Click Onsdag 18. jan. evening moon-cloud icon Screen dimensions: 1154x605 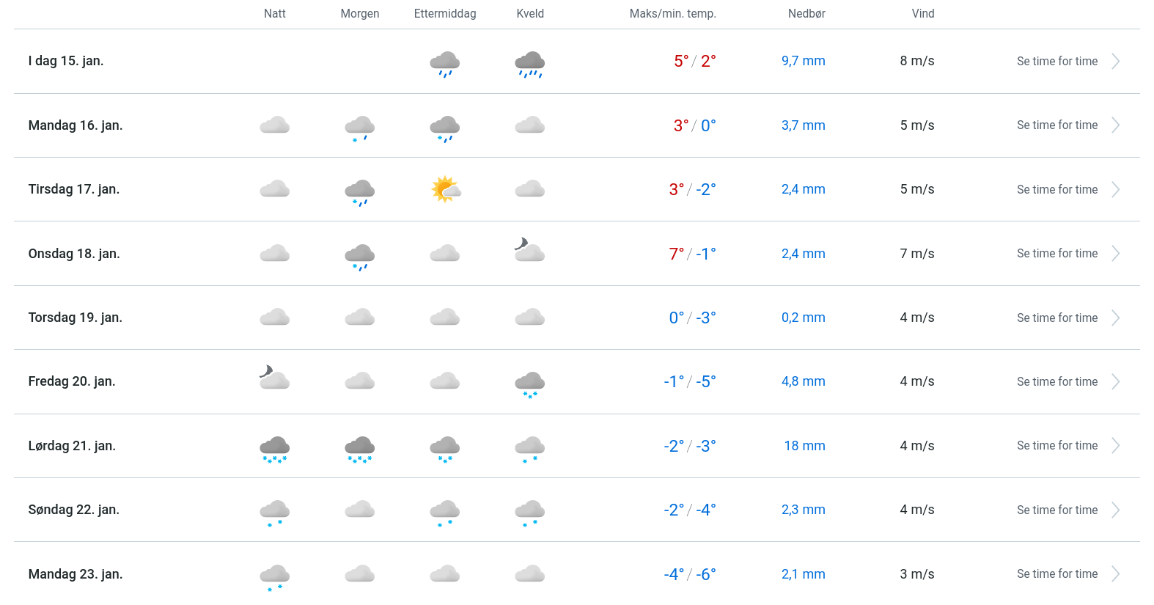529,250
